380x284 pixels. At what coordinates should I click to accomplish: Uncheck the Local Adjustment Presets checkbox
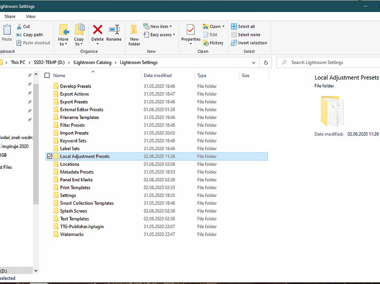[50, 156]
